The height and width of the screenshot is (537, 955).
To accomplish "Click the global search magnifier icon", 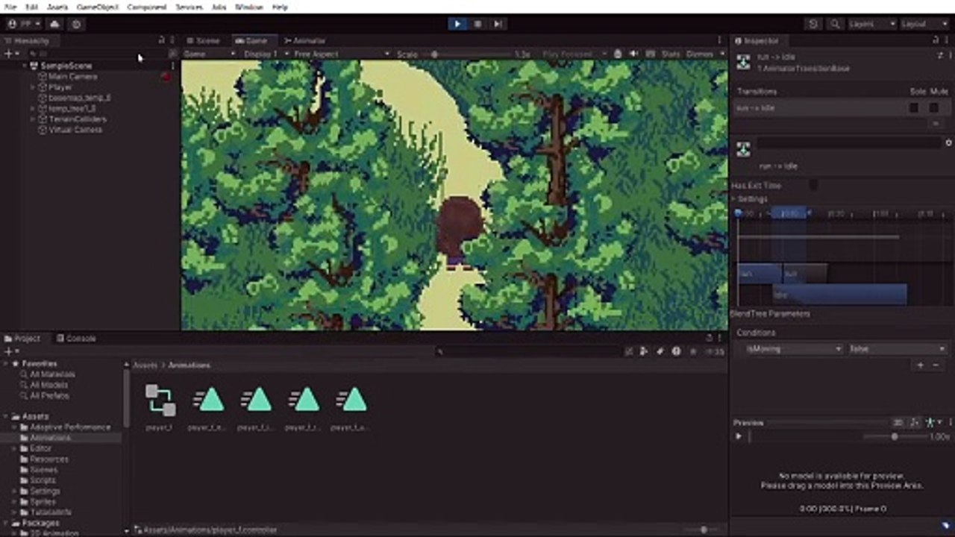I will click(835, 24).
